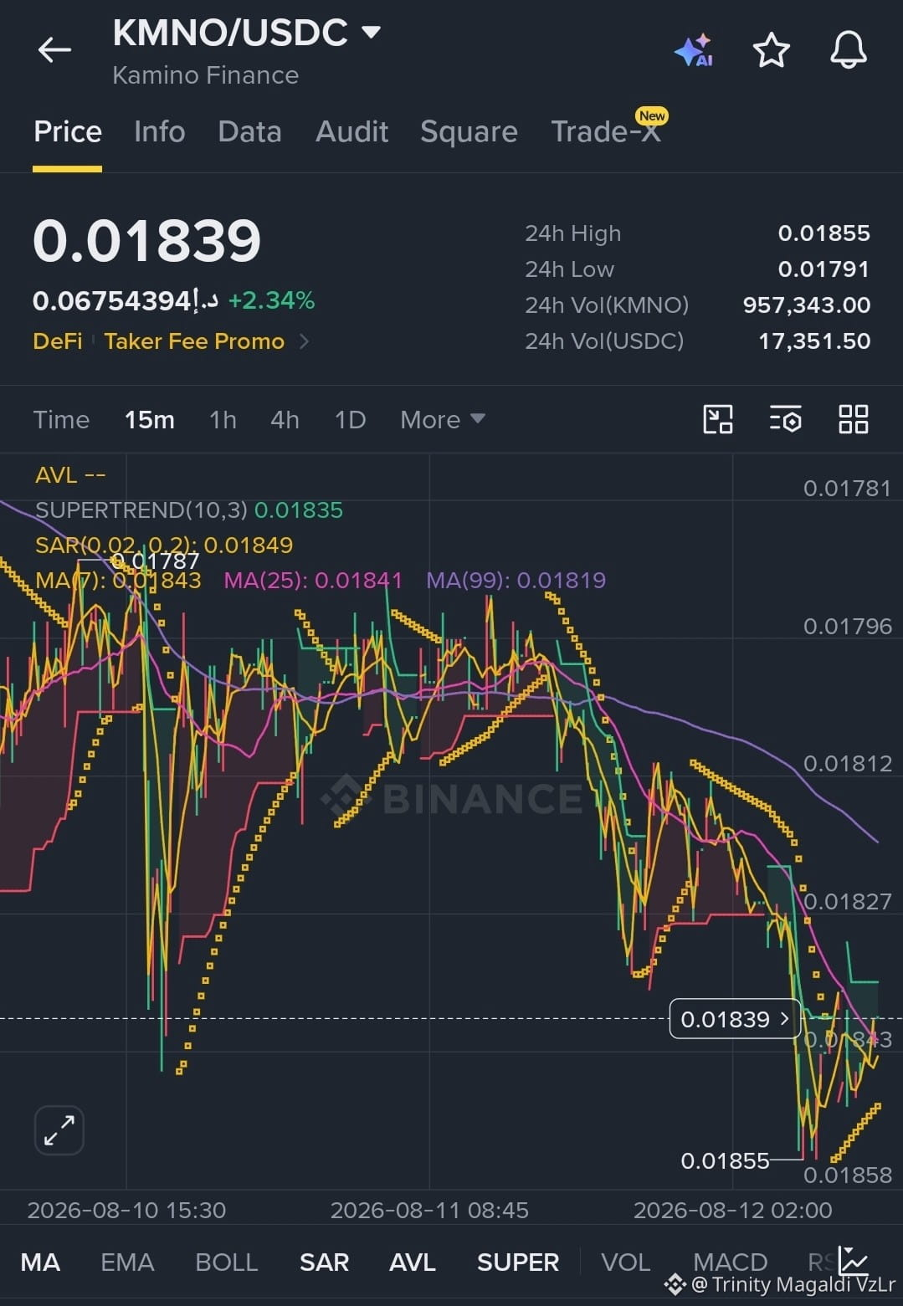Tap the back arrow icon
Viewport: 903px width, 1306px height.
(x=54, y=50)
